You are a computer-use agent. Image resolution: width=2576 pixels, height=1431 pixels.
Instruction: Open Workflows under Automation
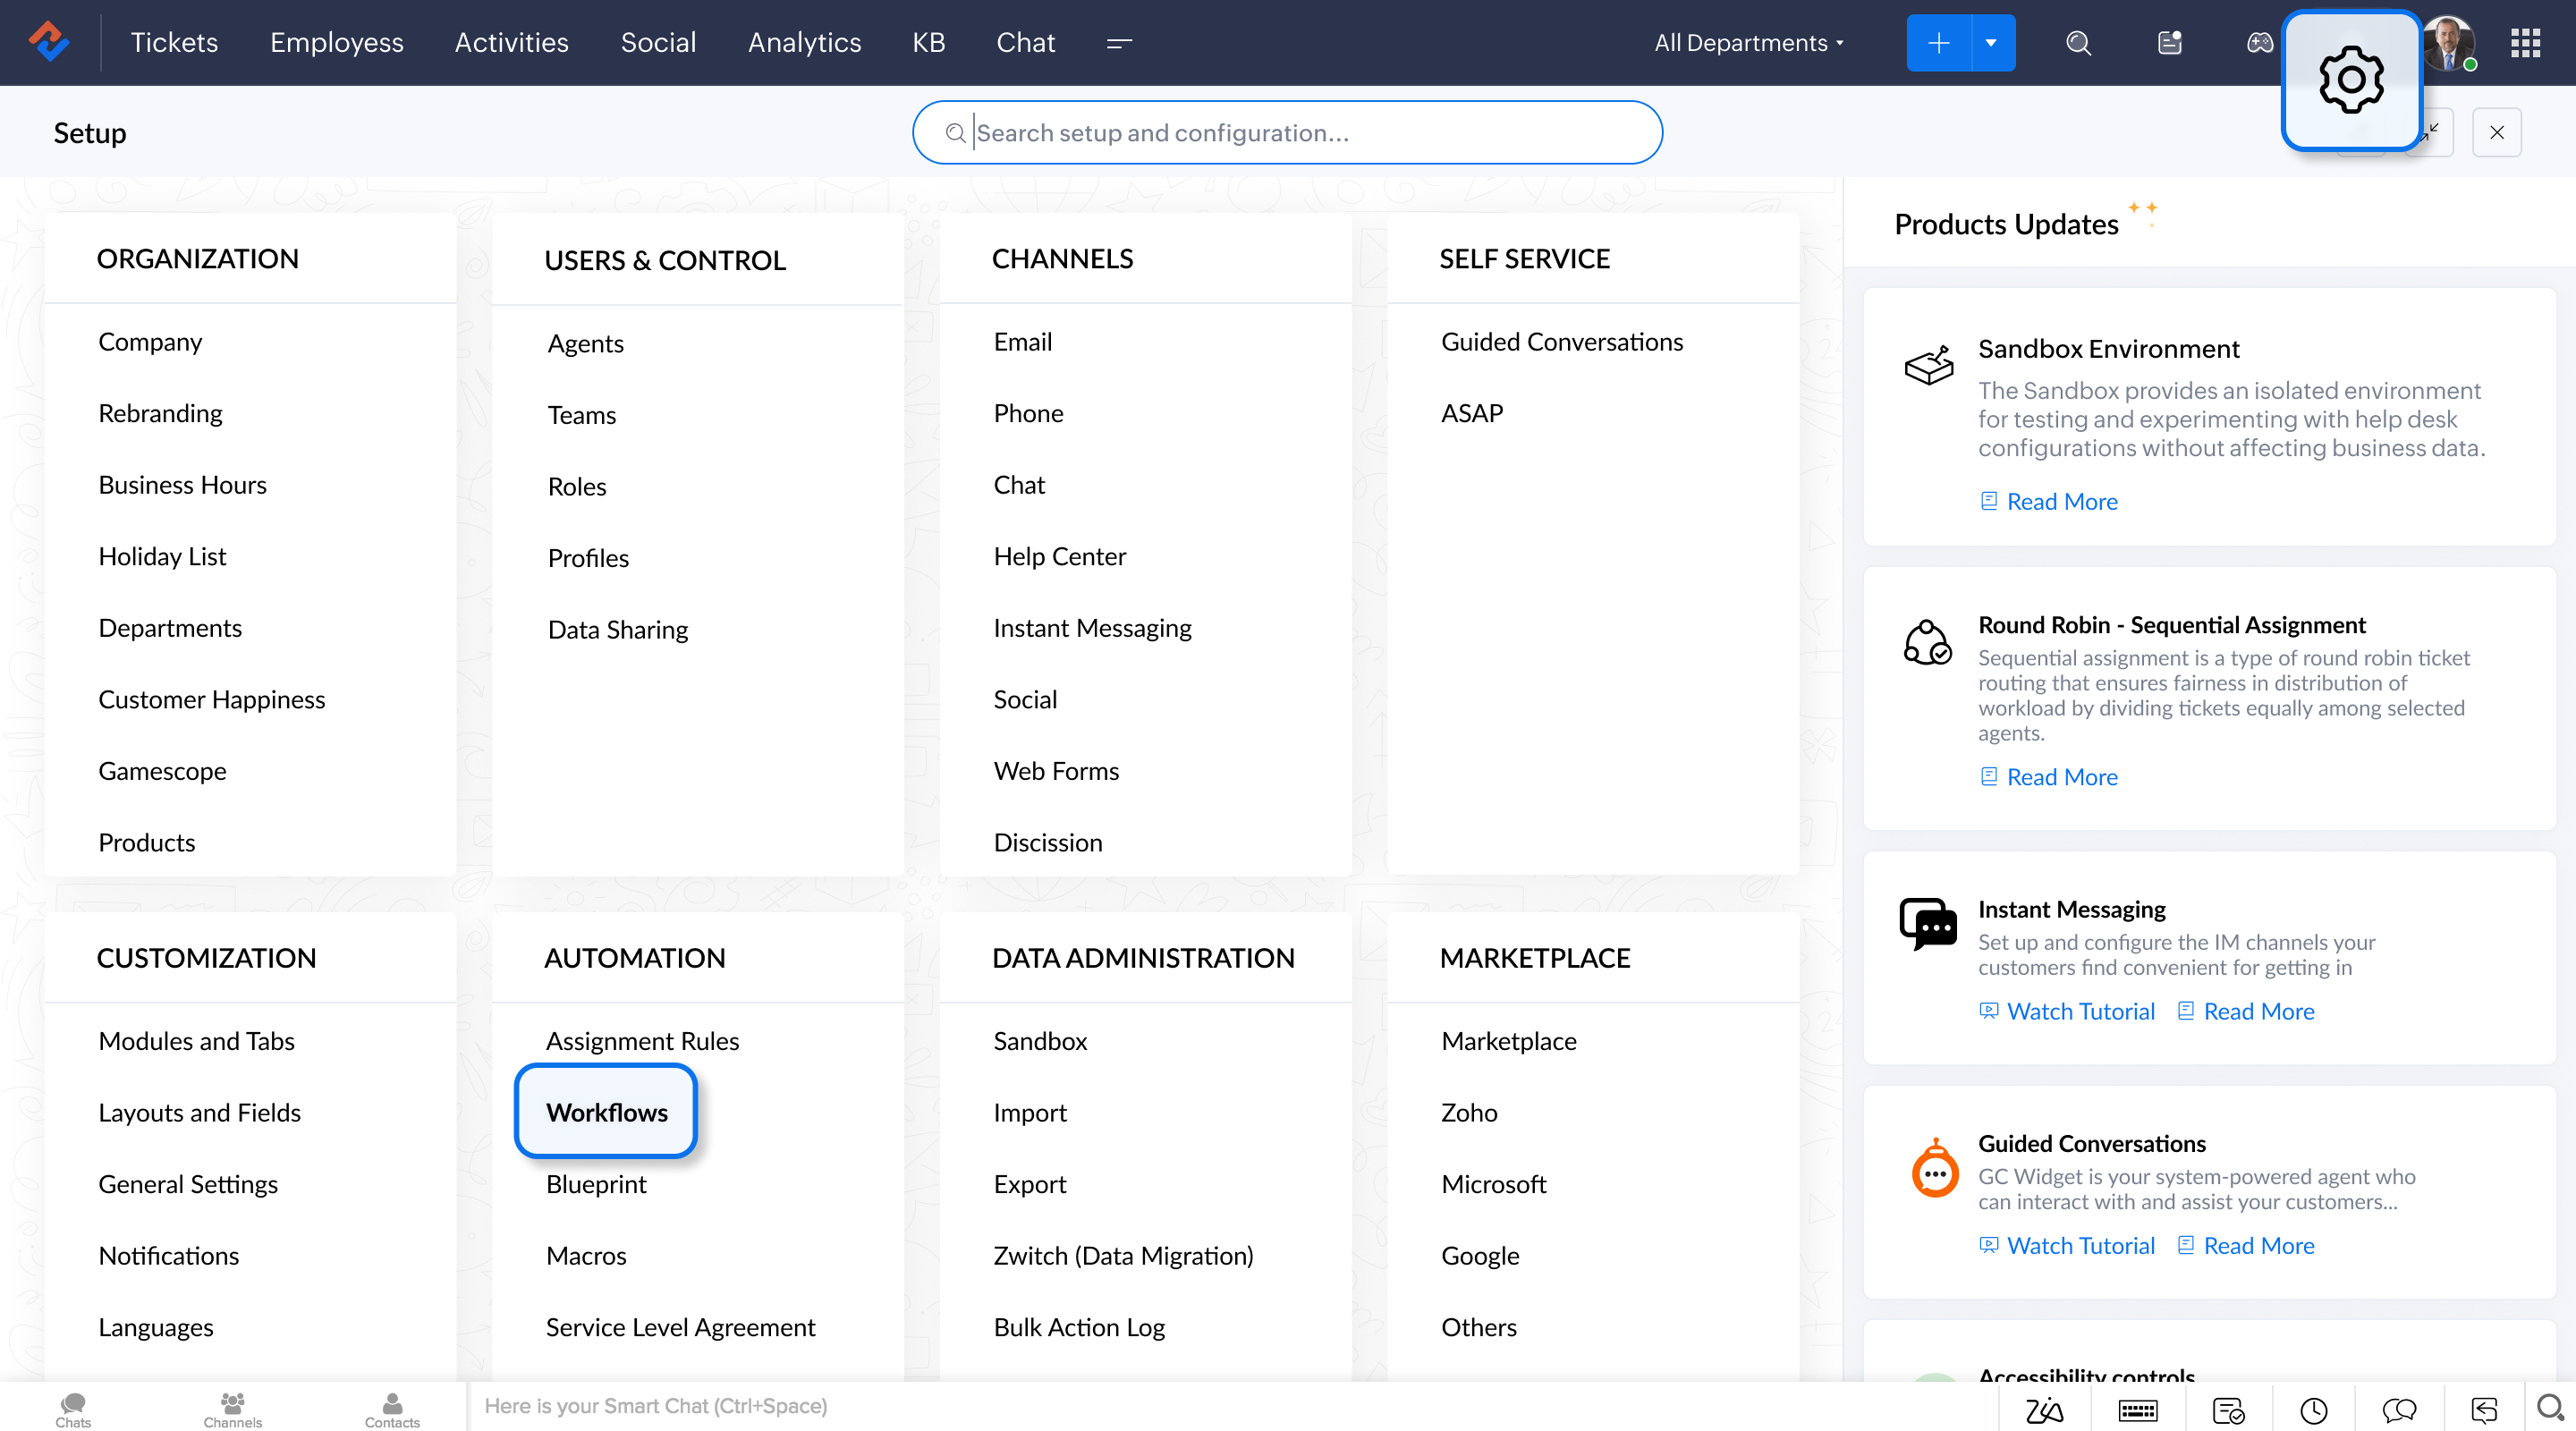click(x=606, y=1112)
